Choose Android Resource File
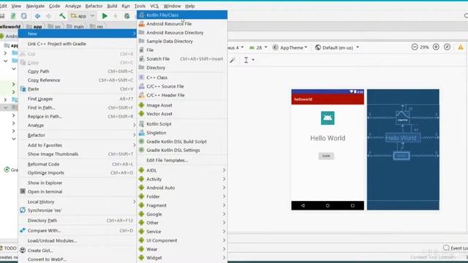Viewport: 468px width, 263px height. 182,23
